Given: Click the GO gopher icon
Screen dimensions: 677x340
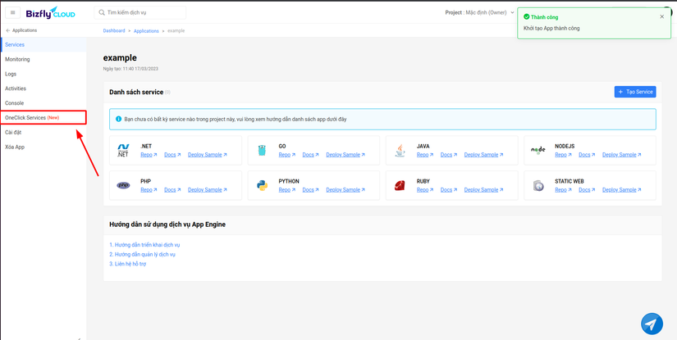Looking at the screenshot, I should point(262,151).
